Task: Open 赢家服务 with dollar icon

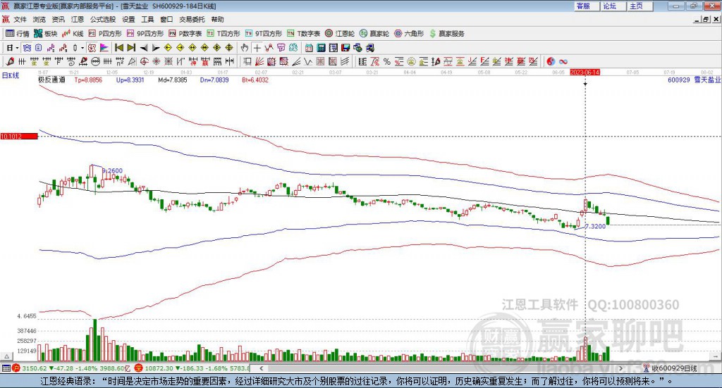Action: 446,34
